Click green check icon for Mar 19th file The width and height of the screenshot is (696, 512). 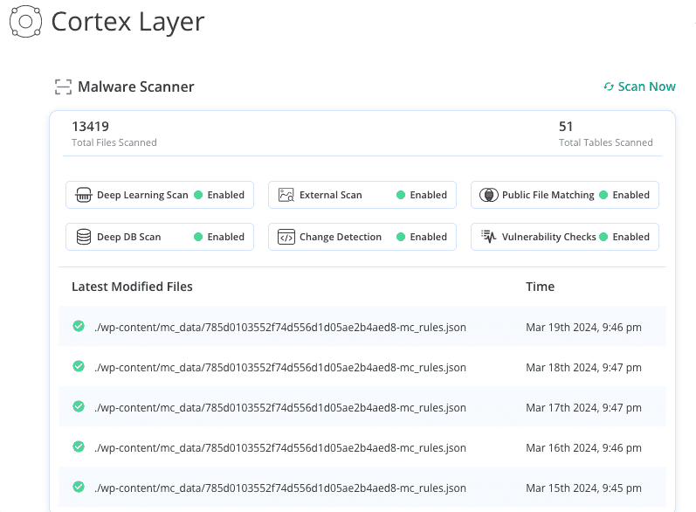coord(79,326)
